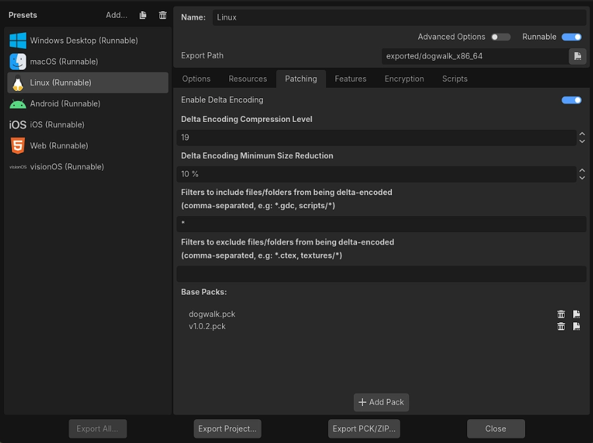The width and height of the screenshot is (593, 443).
Task: Turn off Enable Delta Encoding
Action: (x=571, y=100)
